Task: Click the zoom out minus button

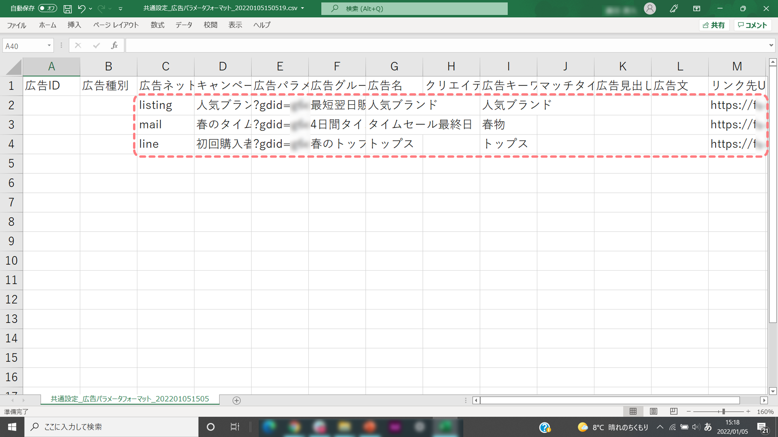Action: pyautogui.click(x=689, y=411)
